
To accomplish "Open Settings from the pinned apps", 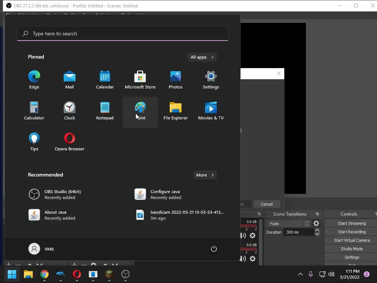I will click(211, 80).
